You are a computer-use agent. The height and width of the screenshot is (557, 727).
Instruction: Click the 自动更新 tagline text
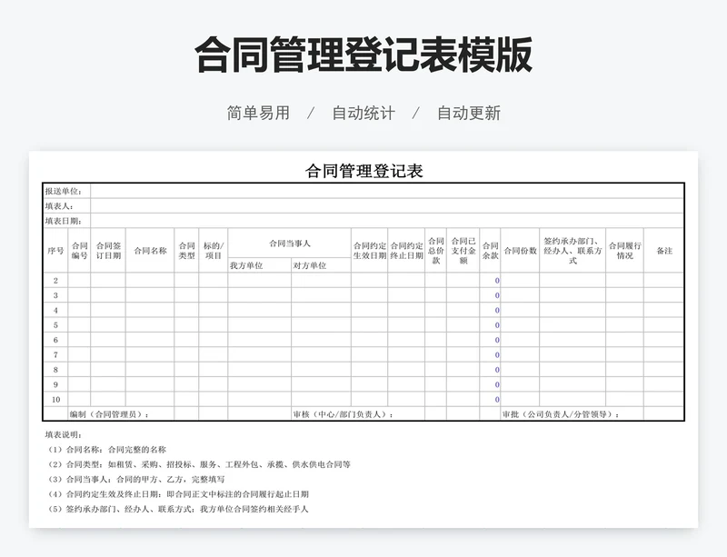[x=469, y=113]
